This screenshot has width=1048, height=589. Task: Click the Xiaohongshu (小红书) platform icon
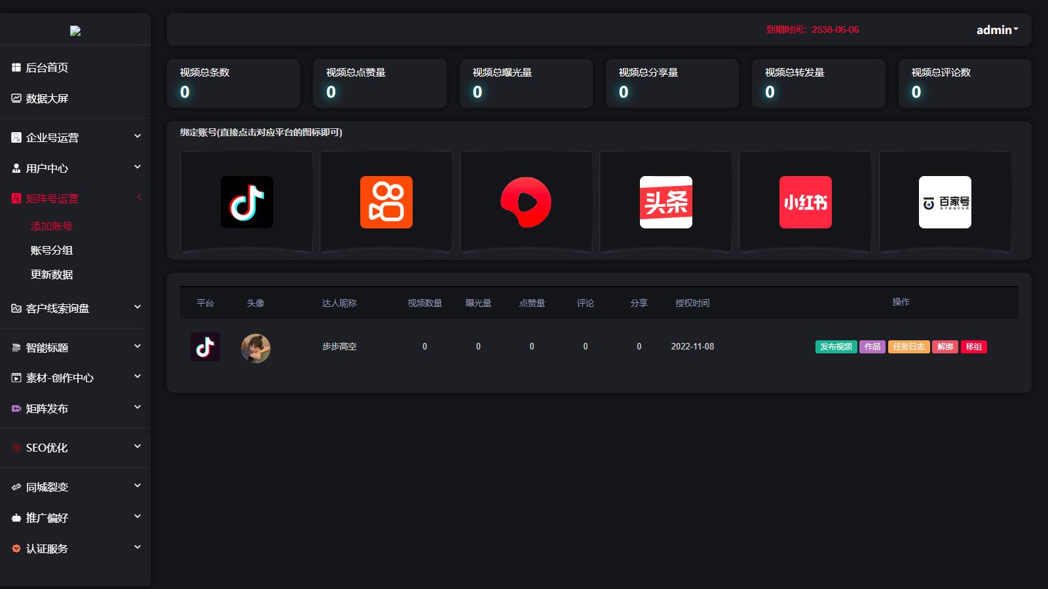click(806, 202)
